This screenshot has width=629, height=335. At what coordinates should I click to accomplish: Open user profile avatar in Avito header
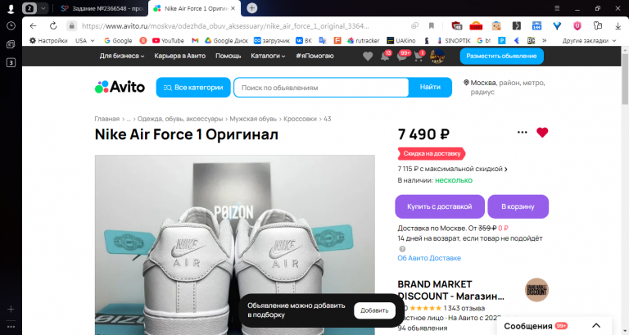tap(437, 57)
